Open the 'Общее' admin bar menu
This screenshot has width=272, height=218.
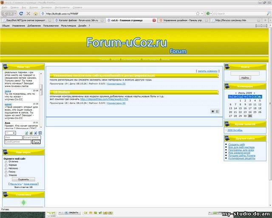tap(6, 26)
